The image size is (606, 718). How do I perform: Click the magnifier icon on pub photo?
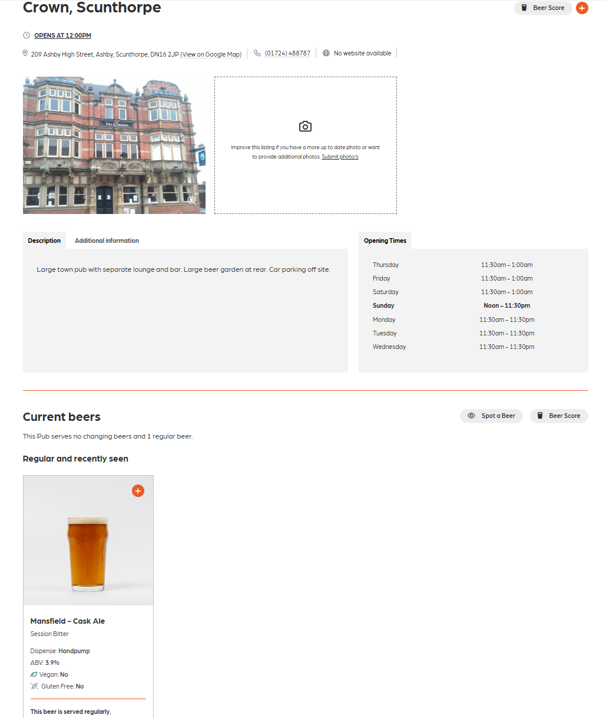[191, 200]
